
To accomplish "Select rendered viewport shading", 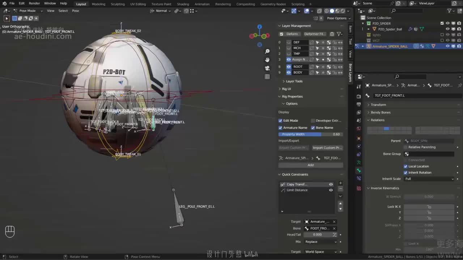I will (x=343, y=11).
